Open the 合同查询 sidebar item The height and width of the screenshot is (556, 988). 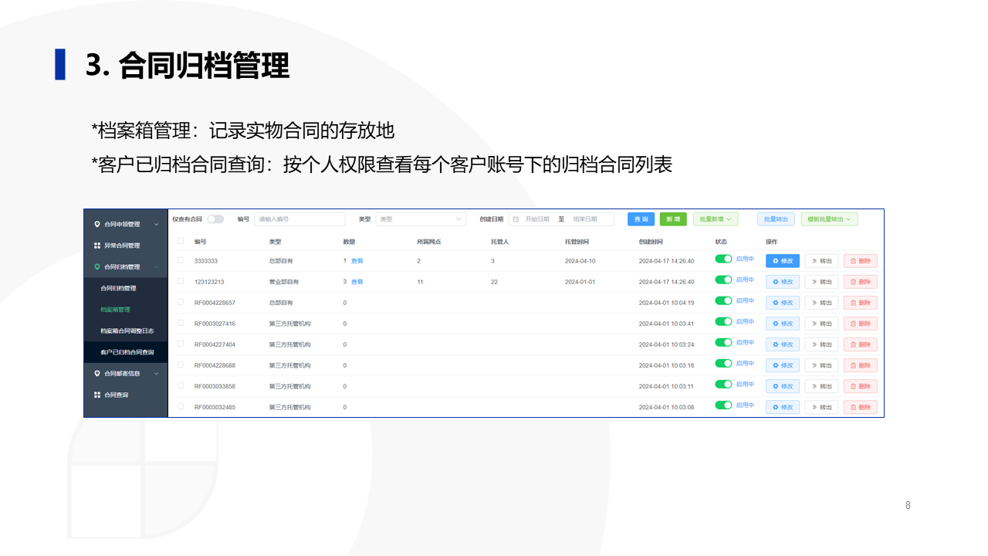(x=126, y=395)
